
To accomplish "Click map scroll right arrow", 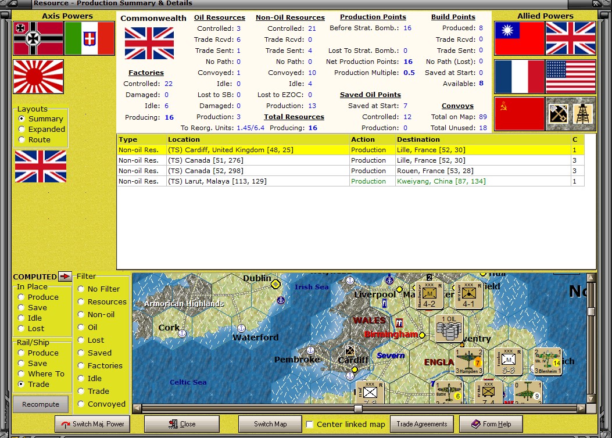I will 582,408.
